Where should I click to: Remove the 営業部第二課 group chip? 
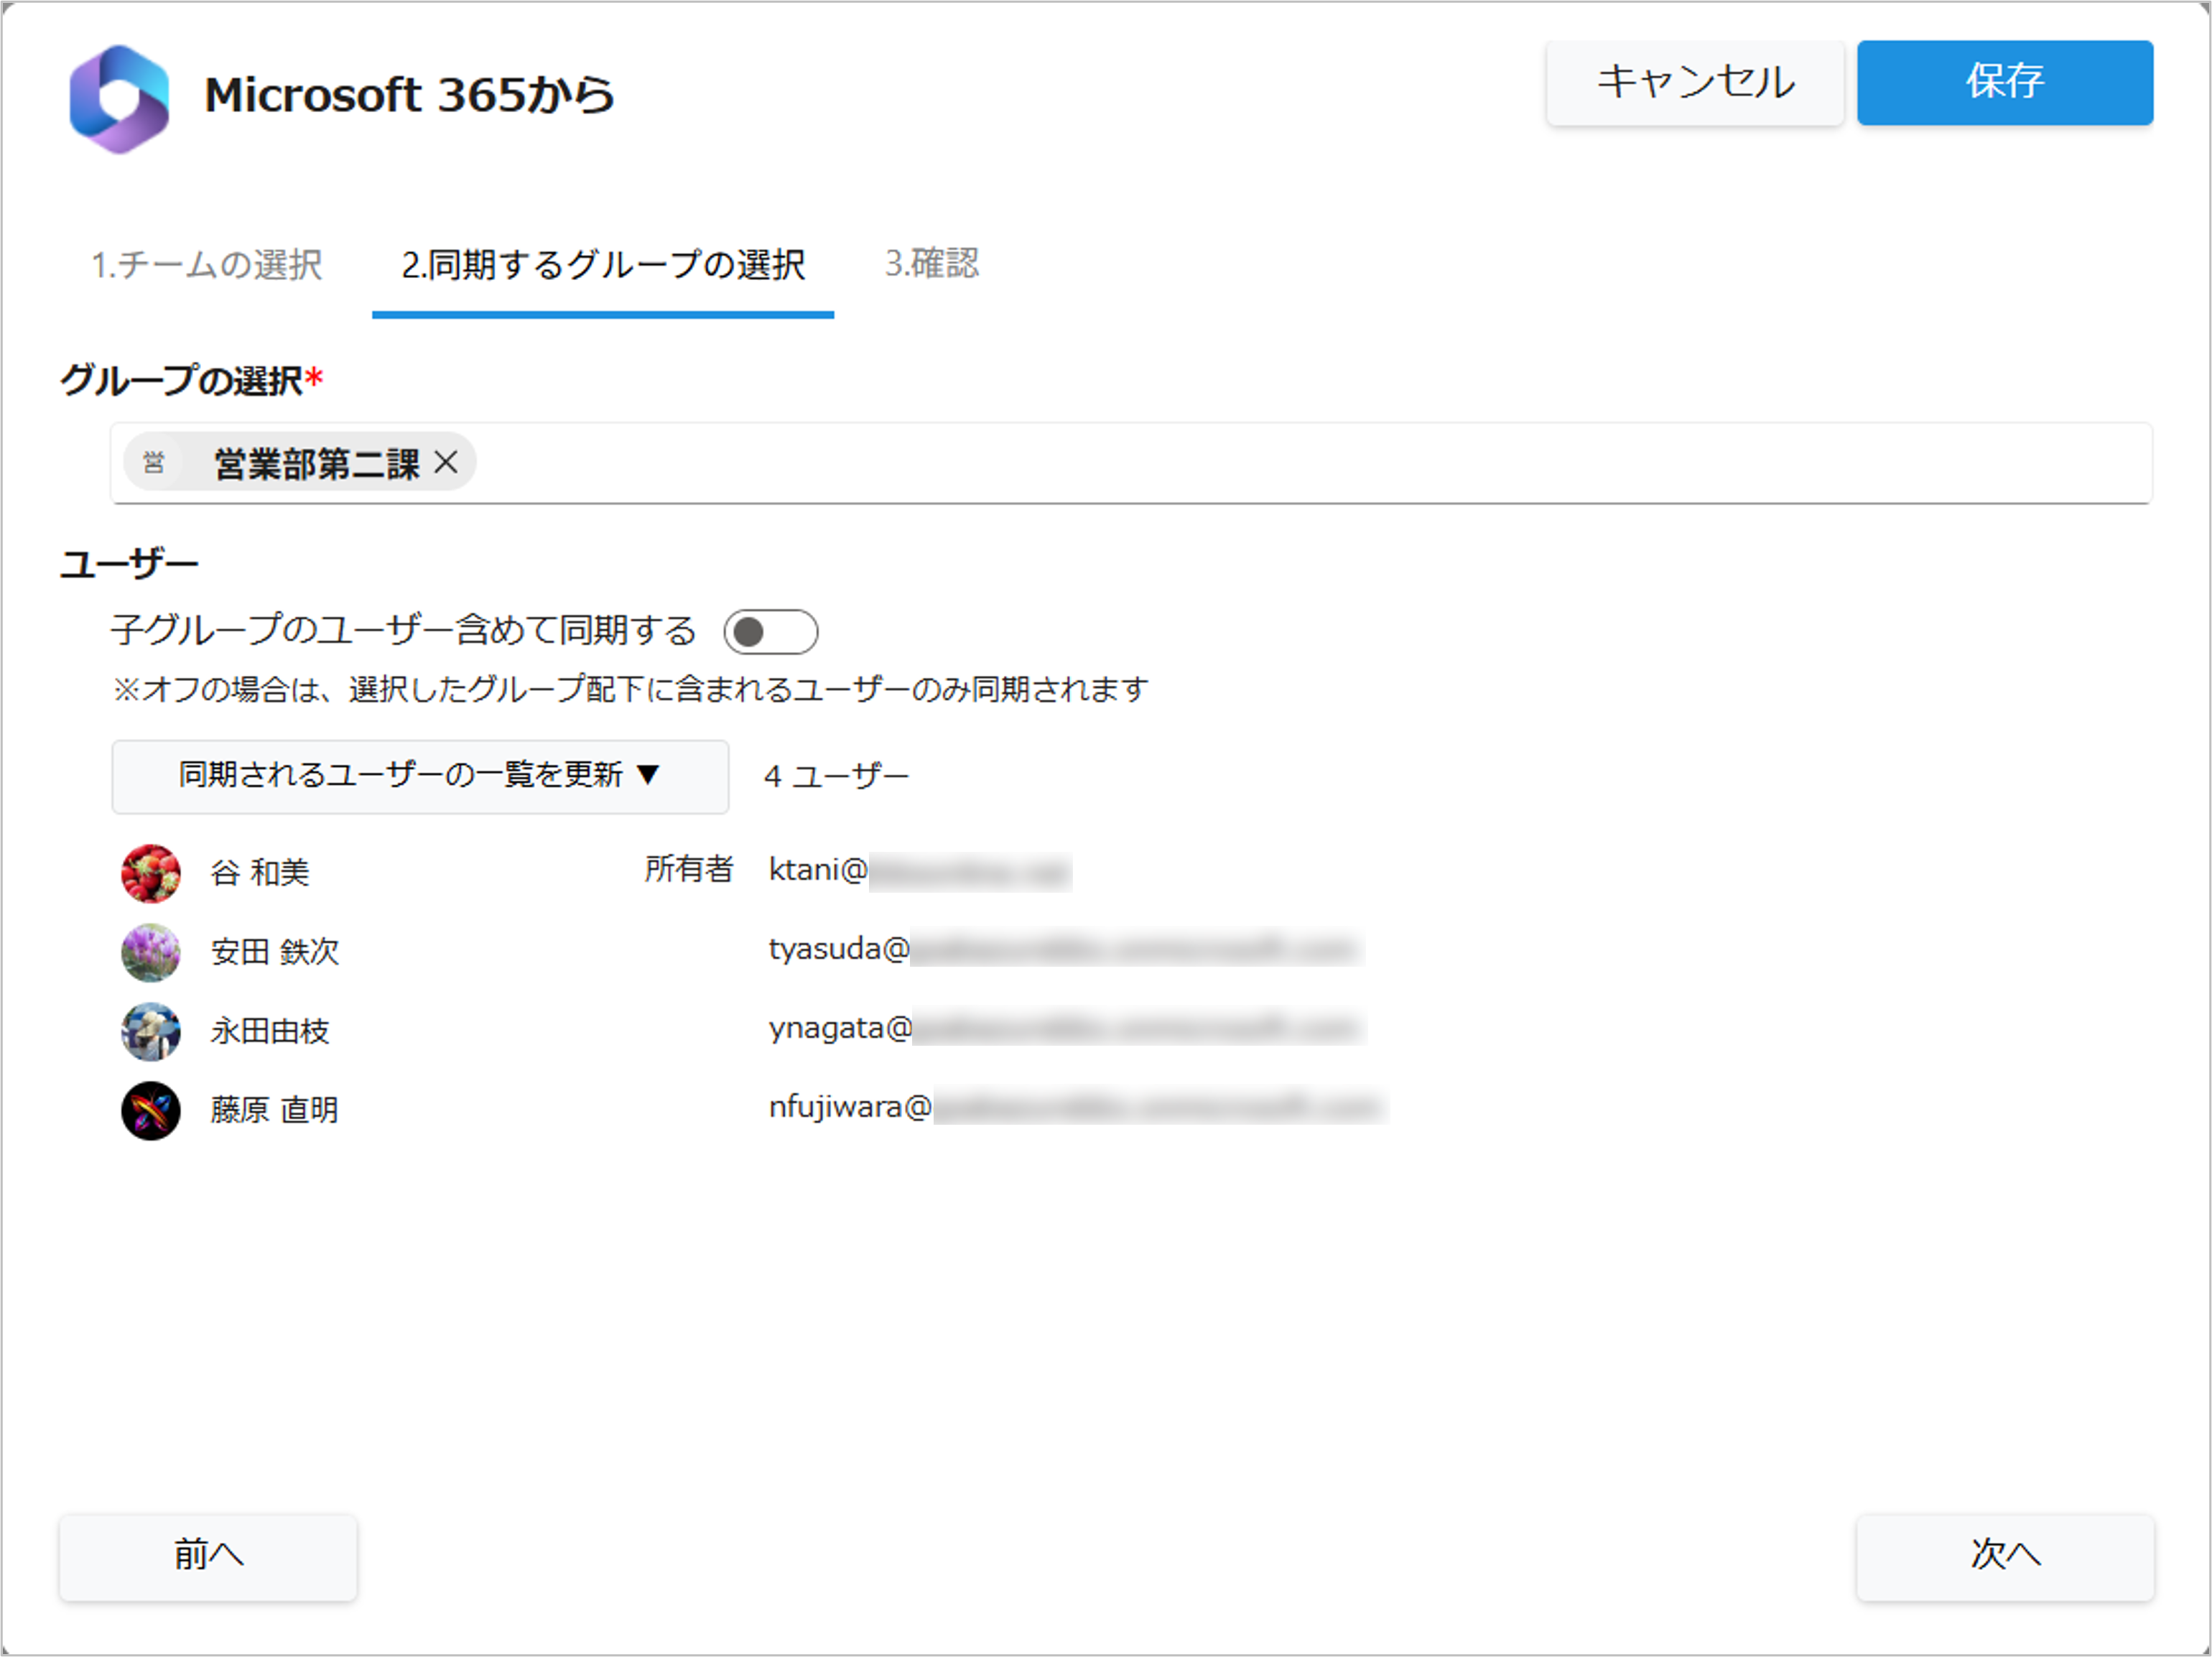[x=446, y=462]
